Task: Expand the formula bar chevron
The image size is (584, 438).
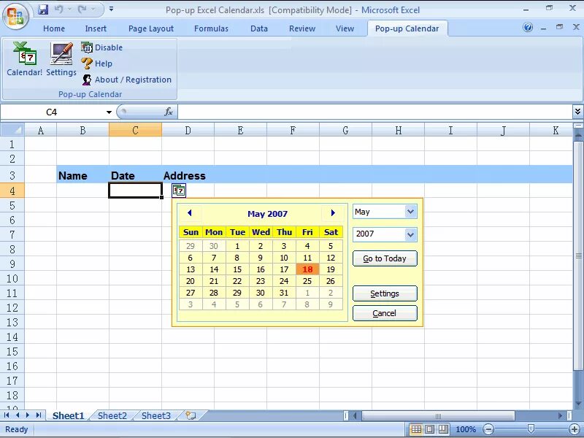Action: (x=577, y=112)
